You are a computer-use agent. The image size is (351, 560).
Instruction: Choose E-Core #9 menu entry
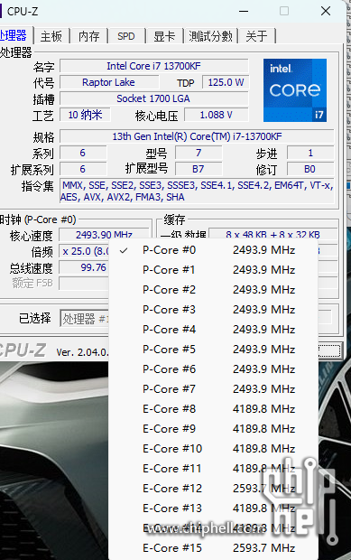213,428
